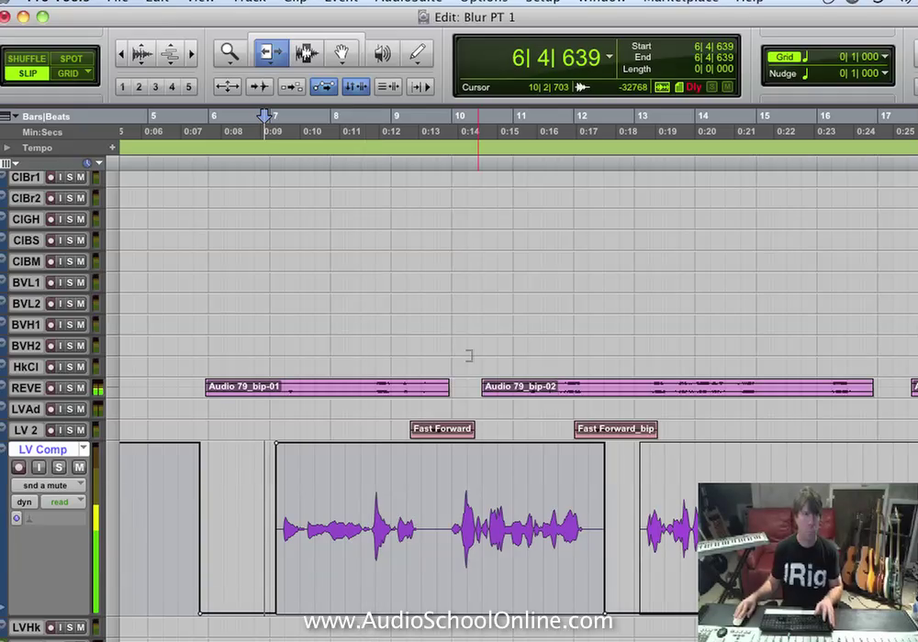Select the Audio 79_bip-02 clip

pos(677,388)
